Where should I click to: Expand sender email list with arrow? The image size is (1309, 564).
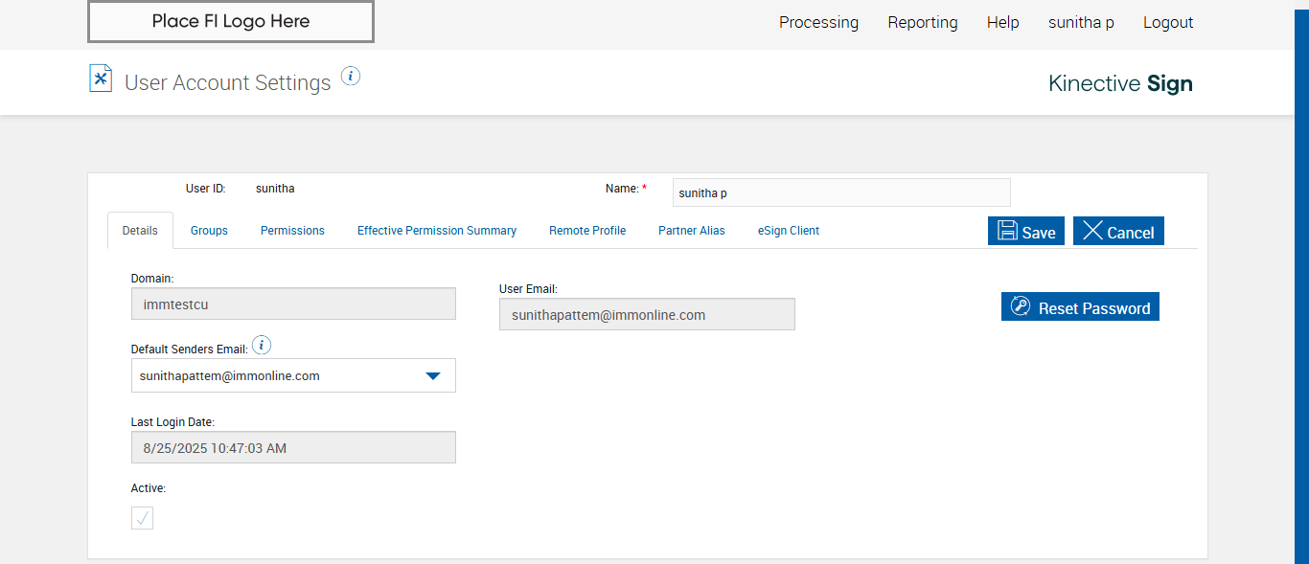(x=433, y=376)
